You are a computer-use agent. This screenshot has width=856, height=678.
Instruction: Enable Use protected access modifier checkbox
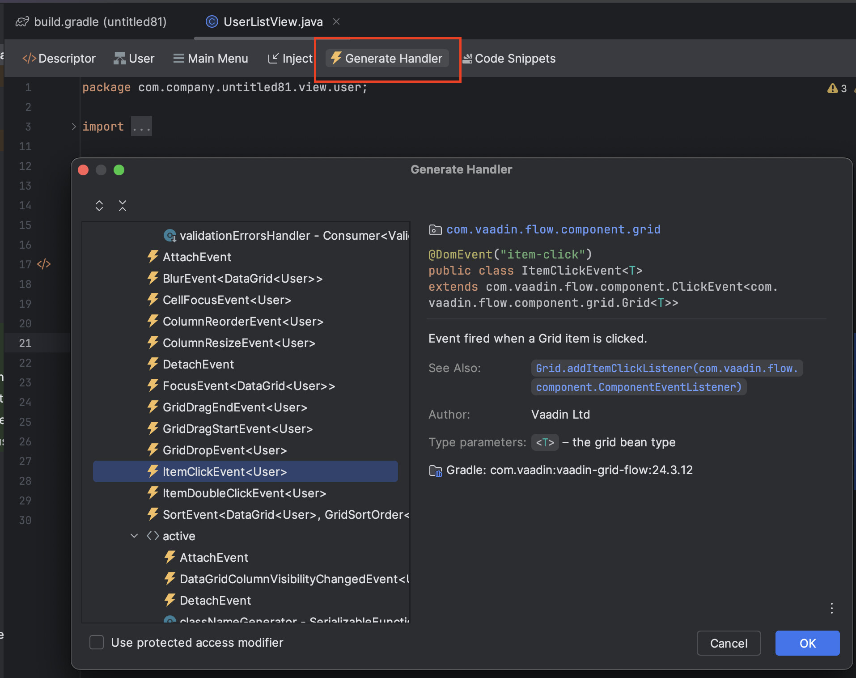coord(97,642)
